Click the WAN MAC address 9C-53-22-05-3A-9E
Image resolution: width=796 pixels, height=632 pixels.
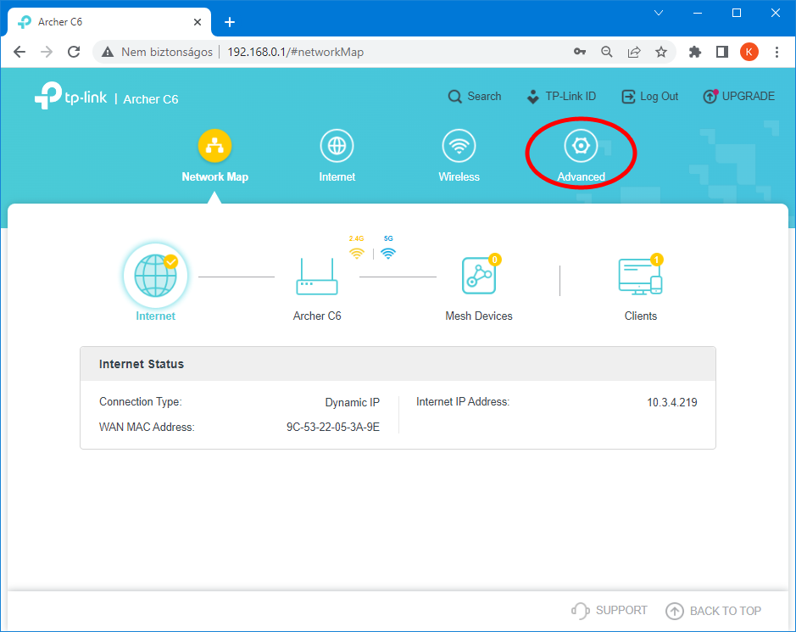click(x=333, y=427)
